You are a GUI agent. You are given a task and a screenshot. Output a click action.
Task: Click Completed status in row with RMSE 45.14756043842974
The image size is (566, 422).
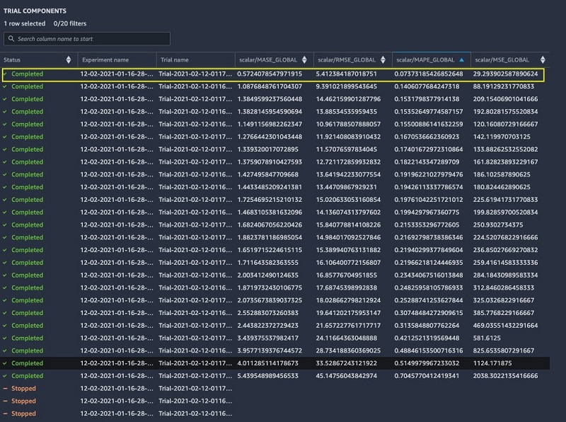coord(27,376)
